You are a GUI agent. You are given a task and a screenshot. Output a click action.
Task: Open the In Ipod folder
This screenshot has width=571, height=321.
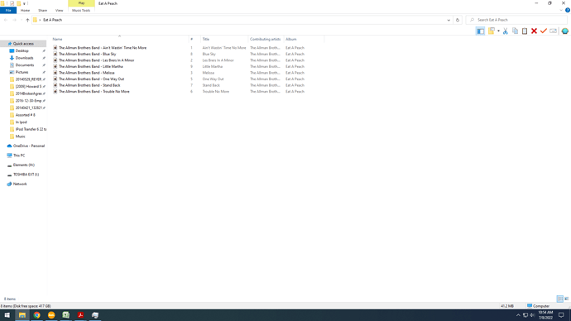tap(22, 122)
